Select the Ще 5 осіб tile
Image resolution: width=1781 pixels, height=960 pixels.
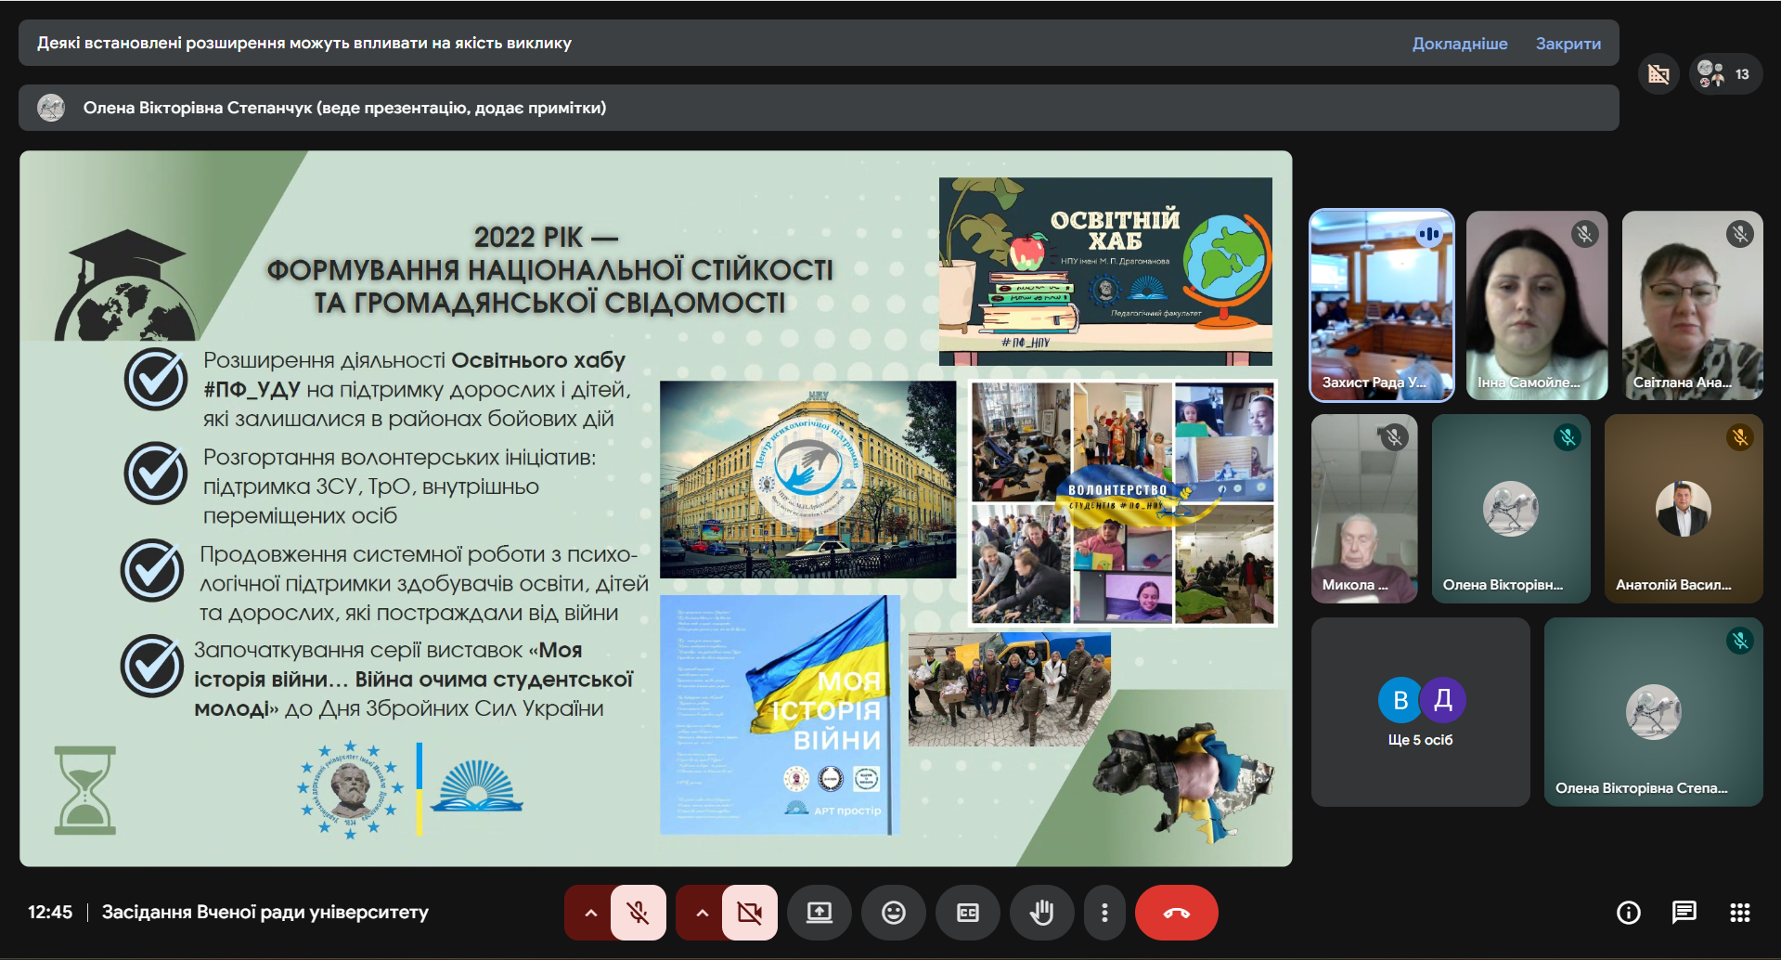tap(1420, 711)
